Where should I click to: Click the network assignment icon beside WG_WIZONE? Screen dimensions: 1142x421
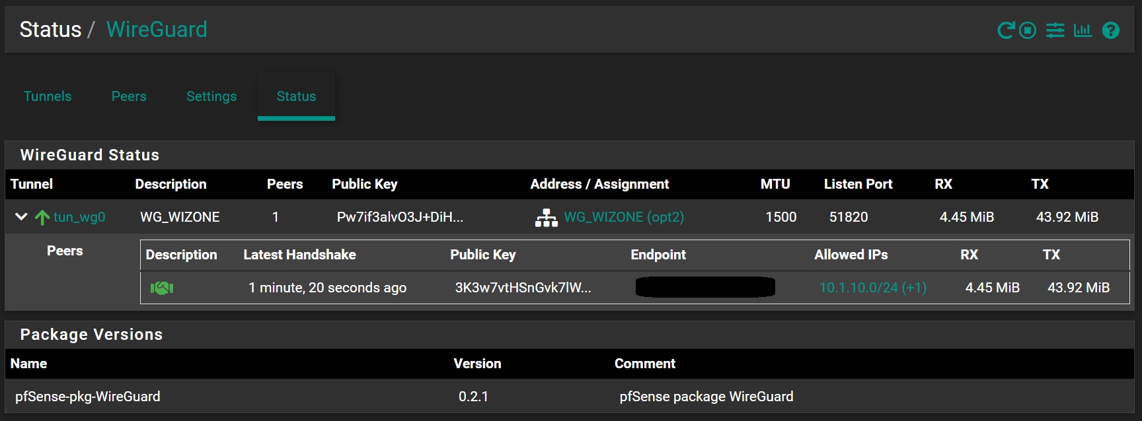546,218
